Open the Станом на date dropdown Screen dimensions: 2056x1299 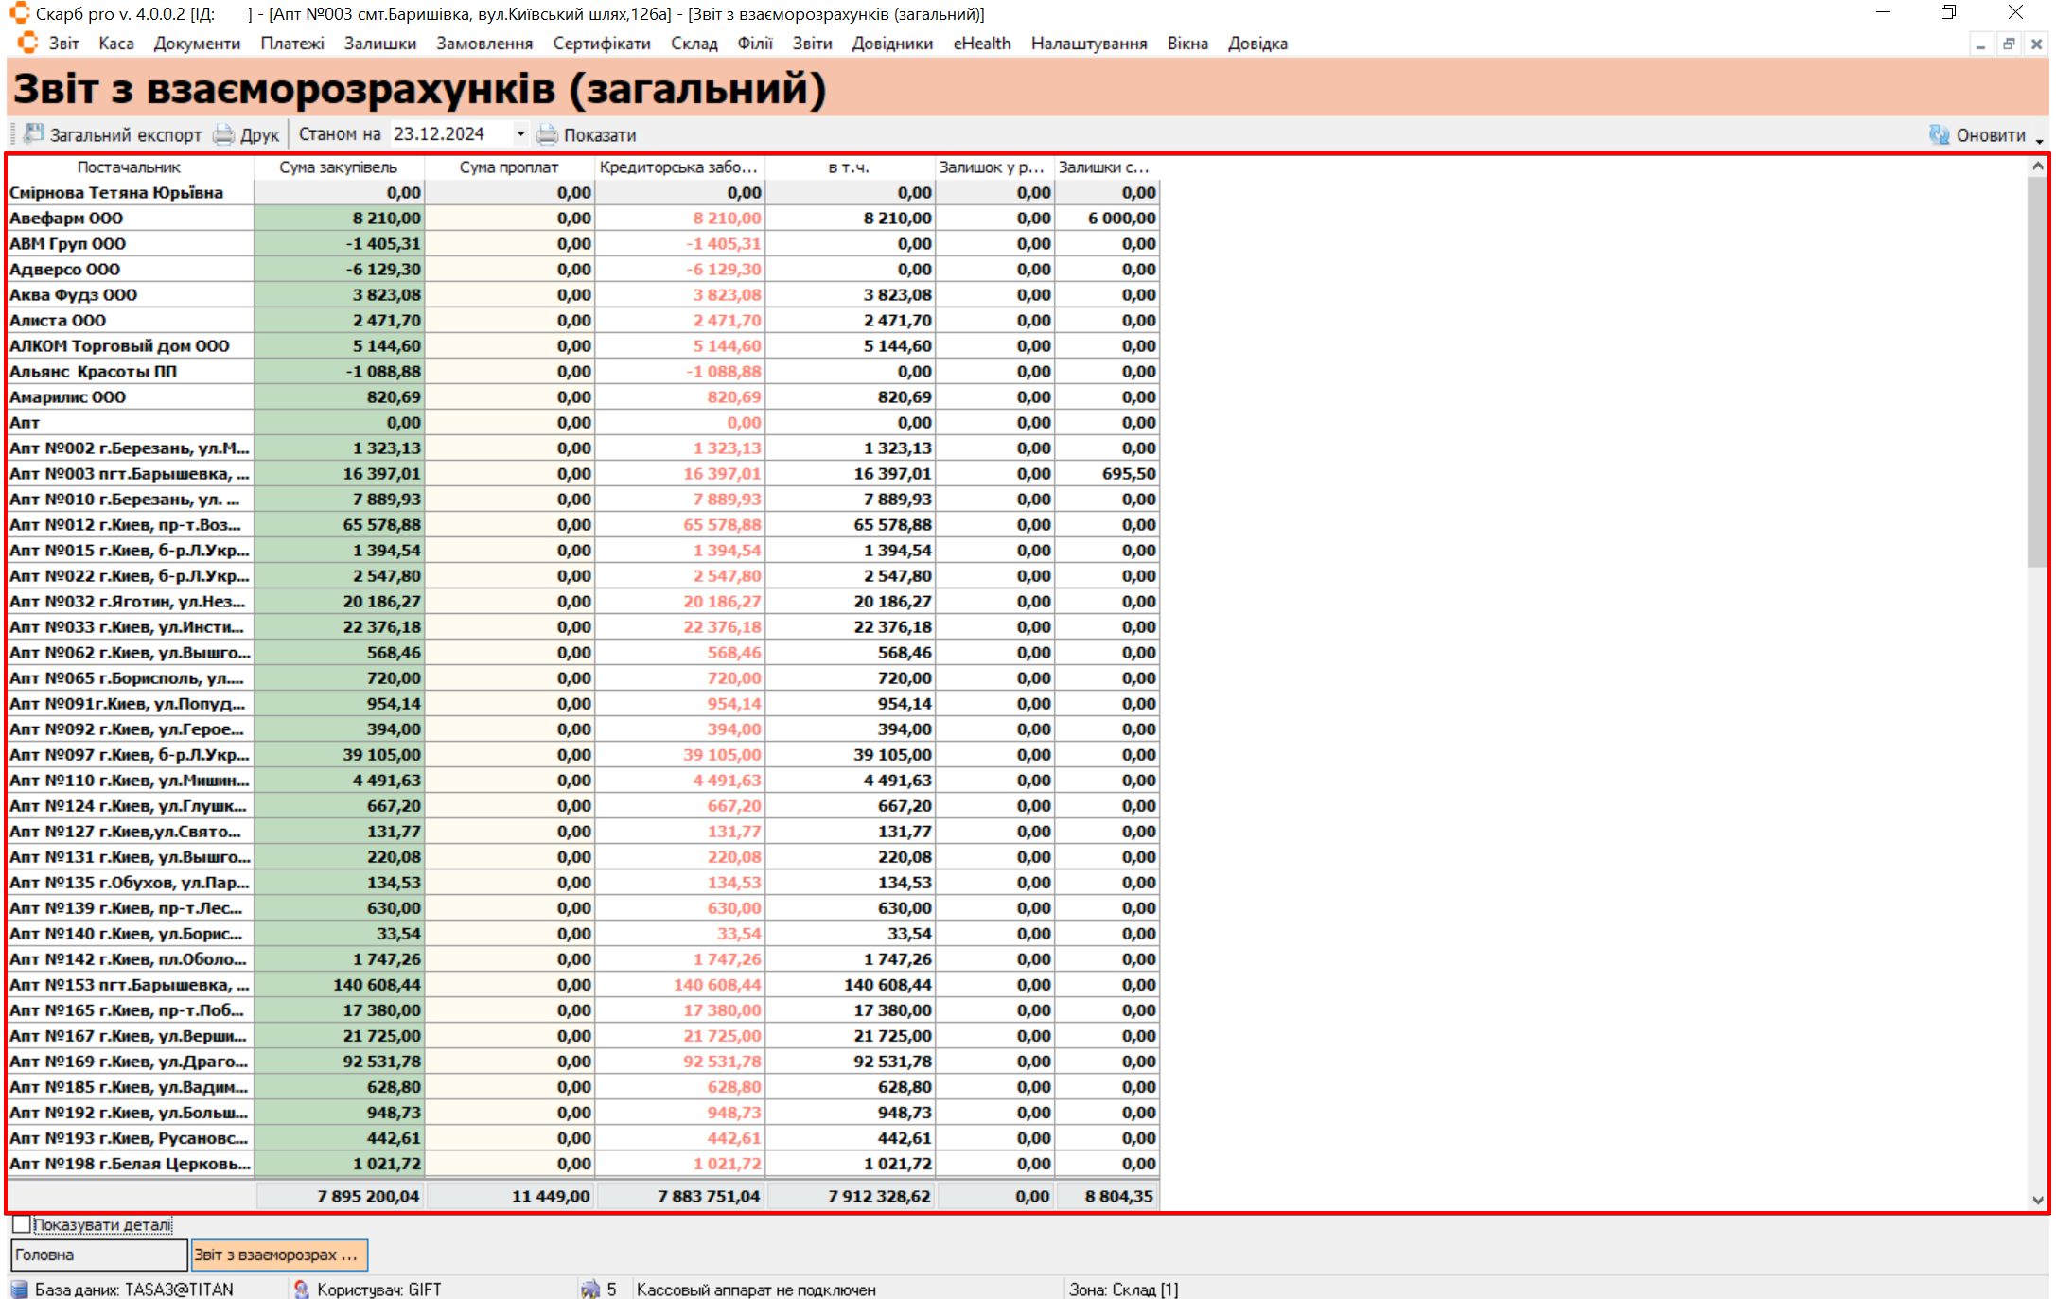point(520,134)
